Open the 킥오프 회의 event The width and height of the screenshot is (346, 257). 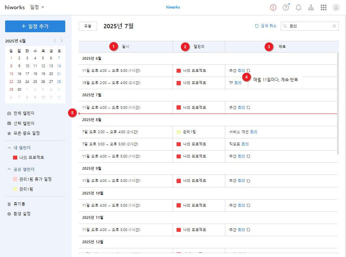click(239, 144)
